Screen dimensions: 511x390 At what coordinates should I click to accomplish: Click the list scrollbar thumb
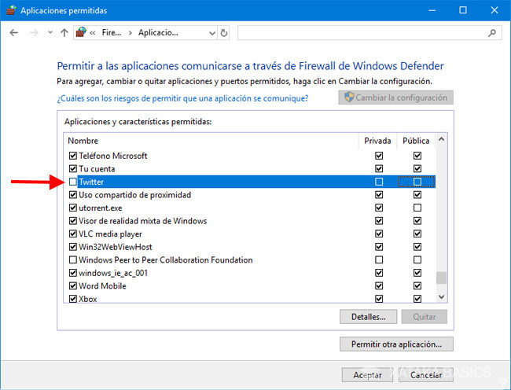[x=442, y=278]
